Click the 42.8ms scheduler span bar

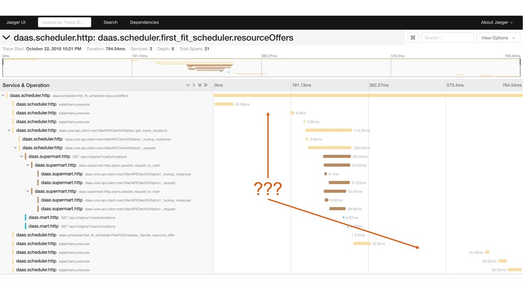pos(362,243)
